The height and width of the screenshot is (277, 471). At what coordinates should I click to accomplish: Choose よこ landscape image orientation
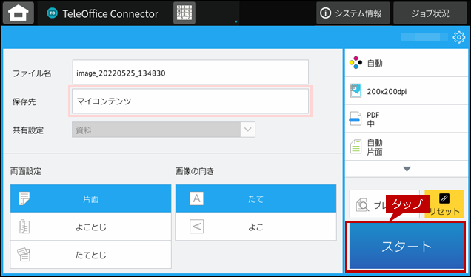256,227
